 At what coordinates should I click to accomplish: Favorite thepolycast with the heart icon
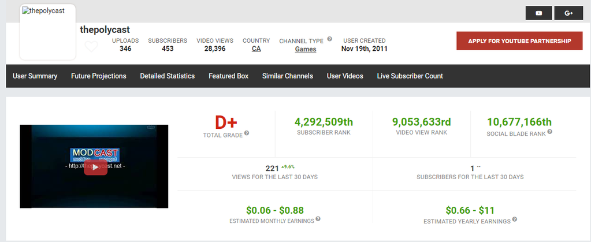tap(91, 47)
